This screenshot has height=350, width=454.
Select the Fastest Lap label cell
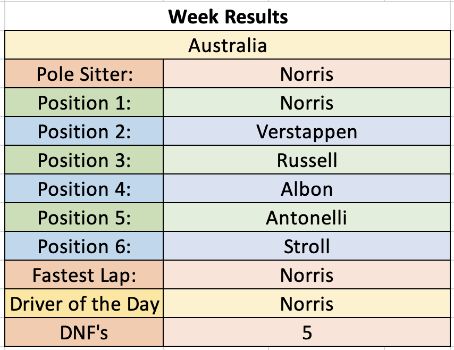(x=84, y=274)
